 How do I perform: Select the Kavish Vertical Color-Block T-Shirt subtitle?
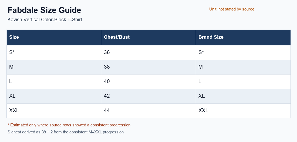click(45, 20)
